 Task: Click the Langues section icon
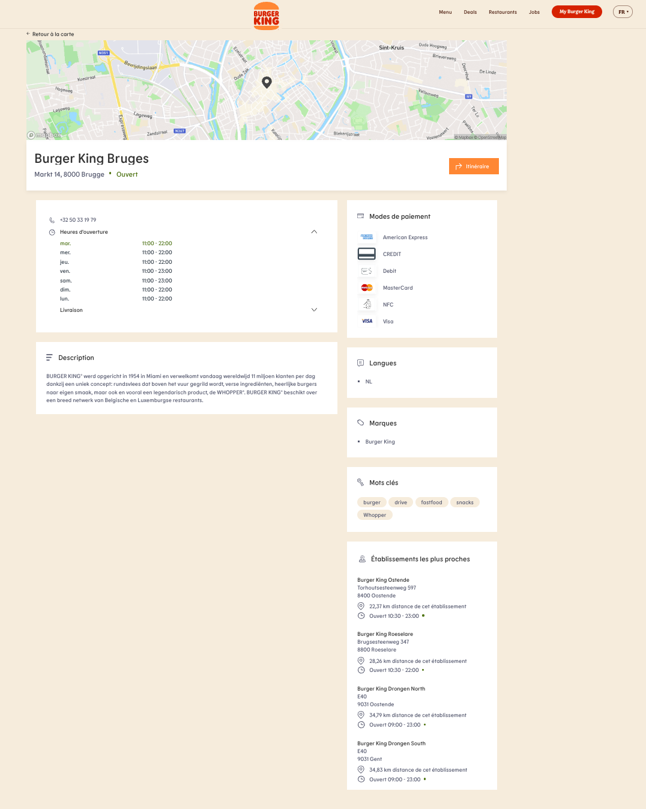pos(360,362)
